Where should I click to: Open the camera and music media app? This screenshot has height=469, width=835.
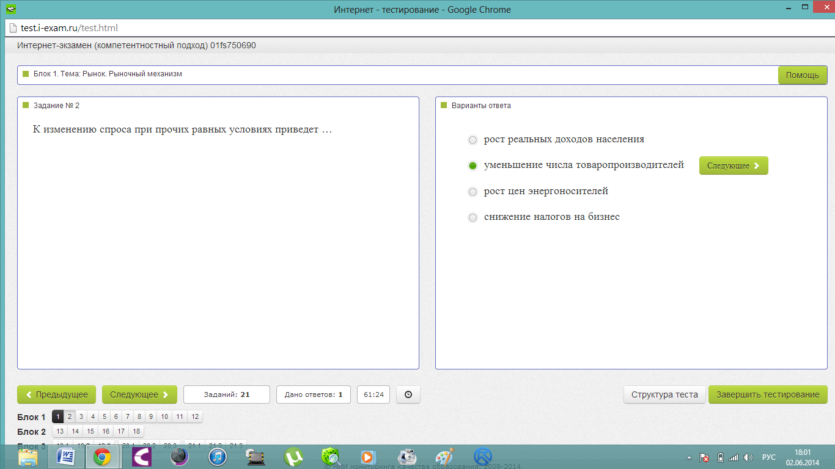coord(406,457)
